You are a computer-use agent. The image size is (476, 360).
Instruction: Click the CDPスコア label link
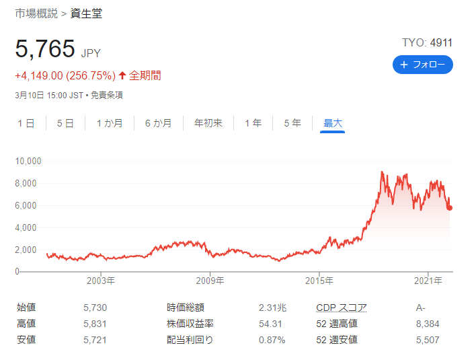pos(342,308)
